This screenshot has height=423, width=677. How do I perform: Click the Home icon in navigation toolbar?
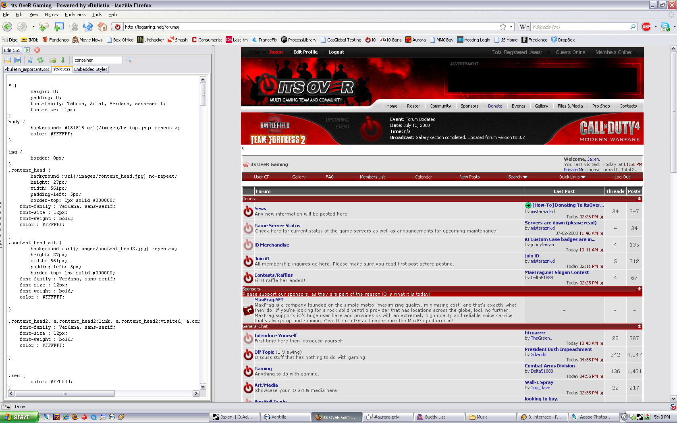click(102, 27)
